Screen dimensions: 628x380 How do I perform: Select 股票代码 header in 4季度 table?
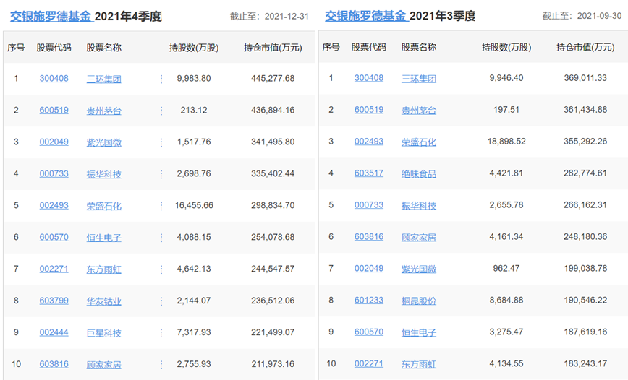pyautogui.click(x=54, y=48)
